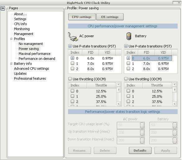Open the About... page
This screenshot has height=160, width=182.
(x=20, y=14)
